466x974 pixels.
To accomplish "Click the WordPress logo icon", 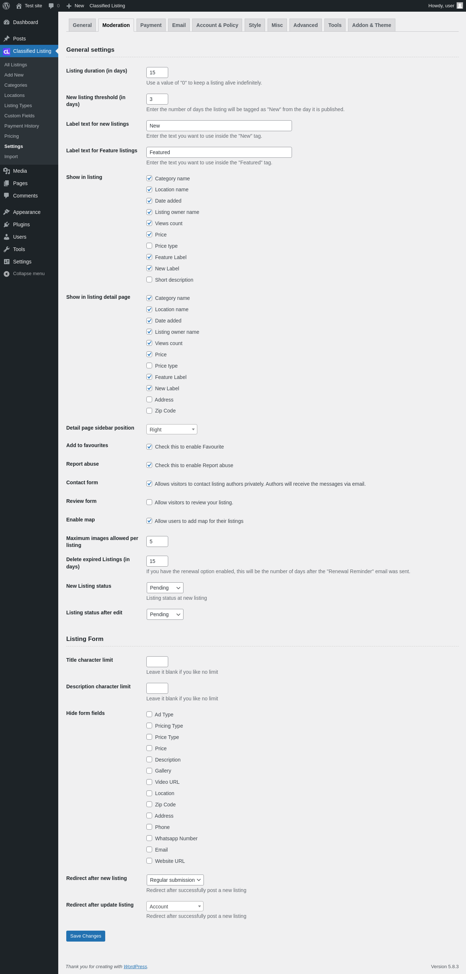I will click(x=6, y=6).
